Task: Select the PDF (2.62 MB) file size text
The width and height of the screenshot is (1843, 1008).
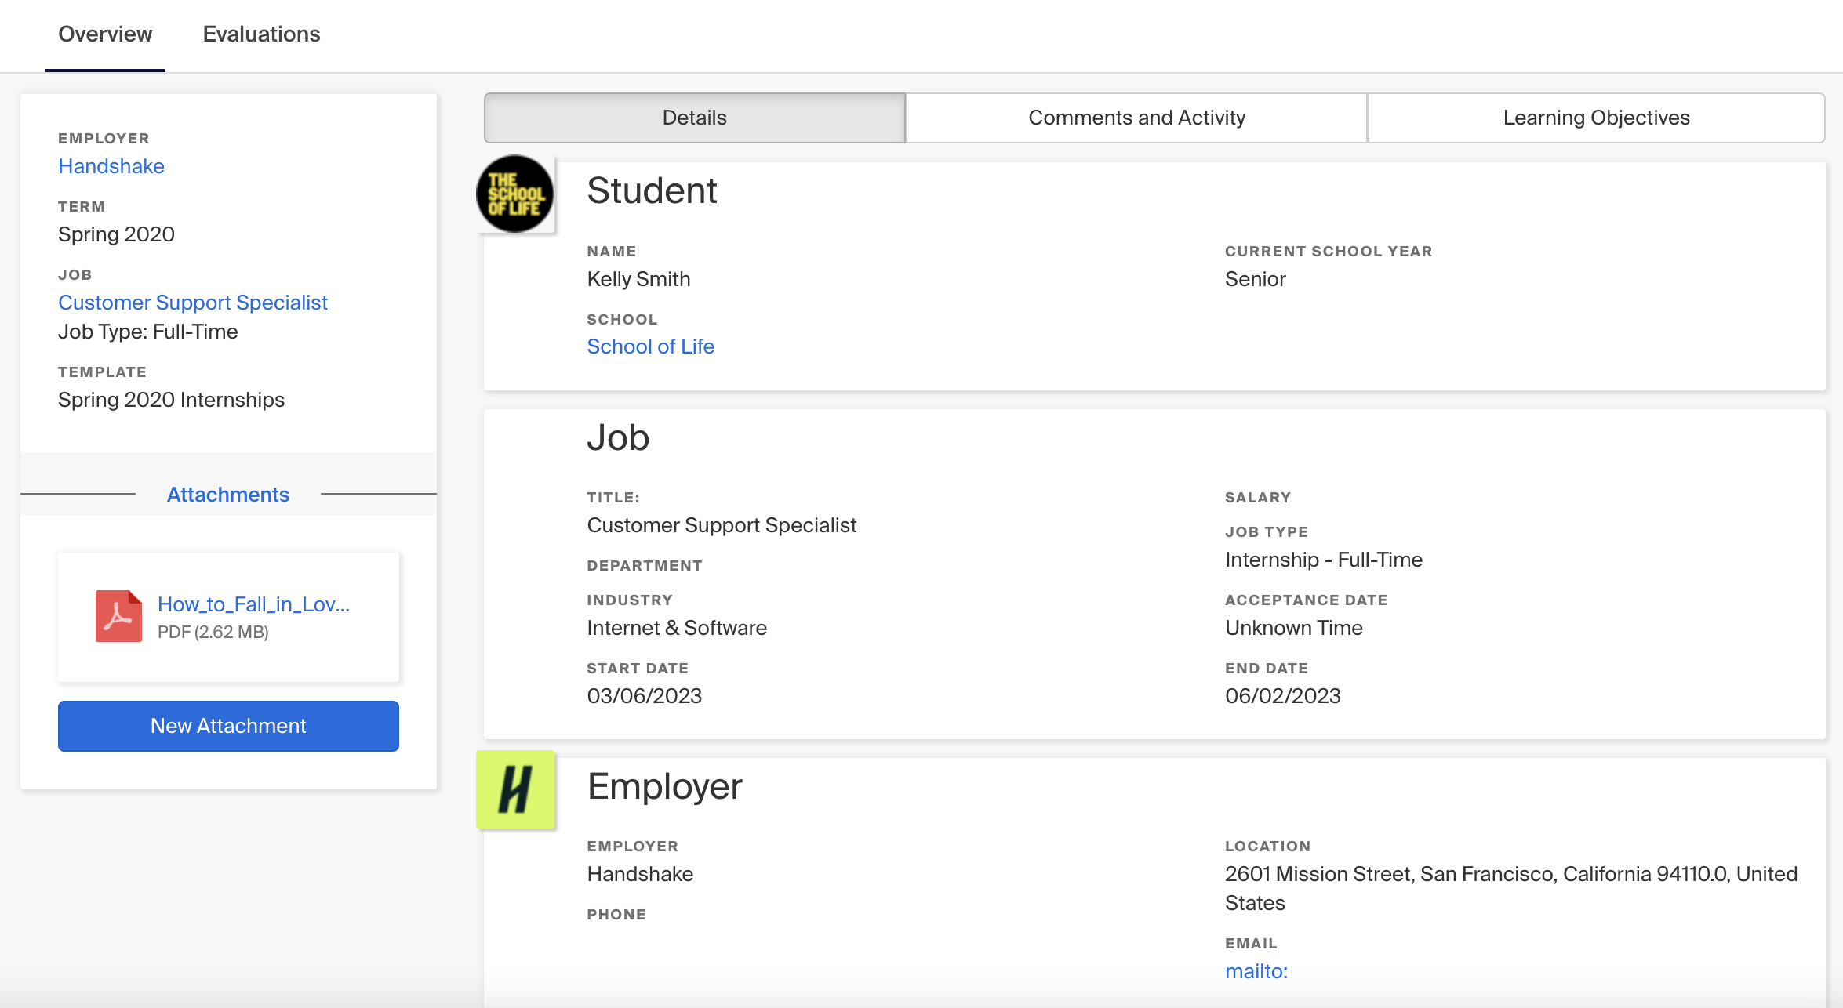Action: 213,632
